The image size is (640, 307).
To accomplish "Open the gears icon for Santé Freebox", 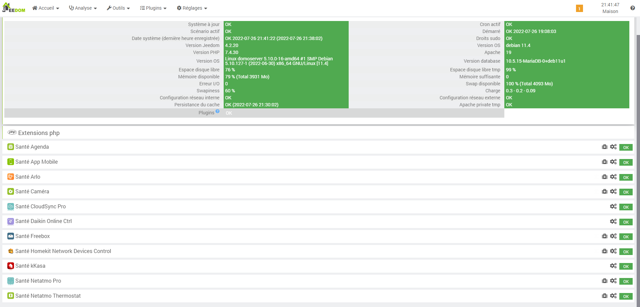I will point(613,236).
